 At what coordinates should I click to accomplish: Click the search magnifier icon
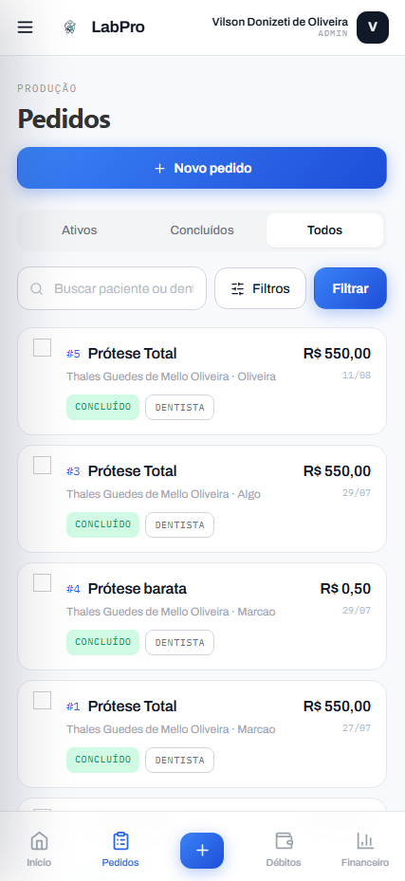click(36, 289)
